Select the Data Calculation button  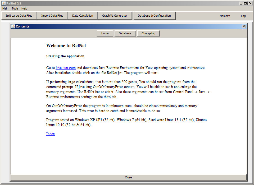tap(83, 16)
